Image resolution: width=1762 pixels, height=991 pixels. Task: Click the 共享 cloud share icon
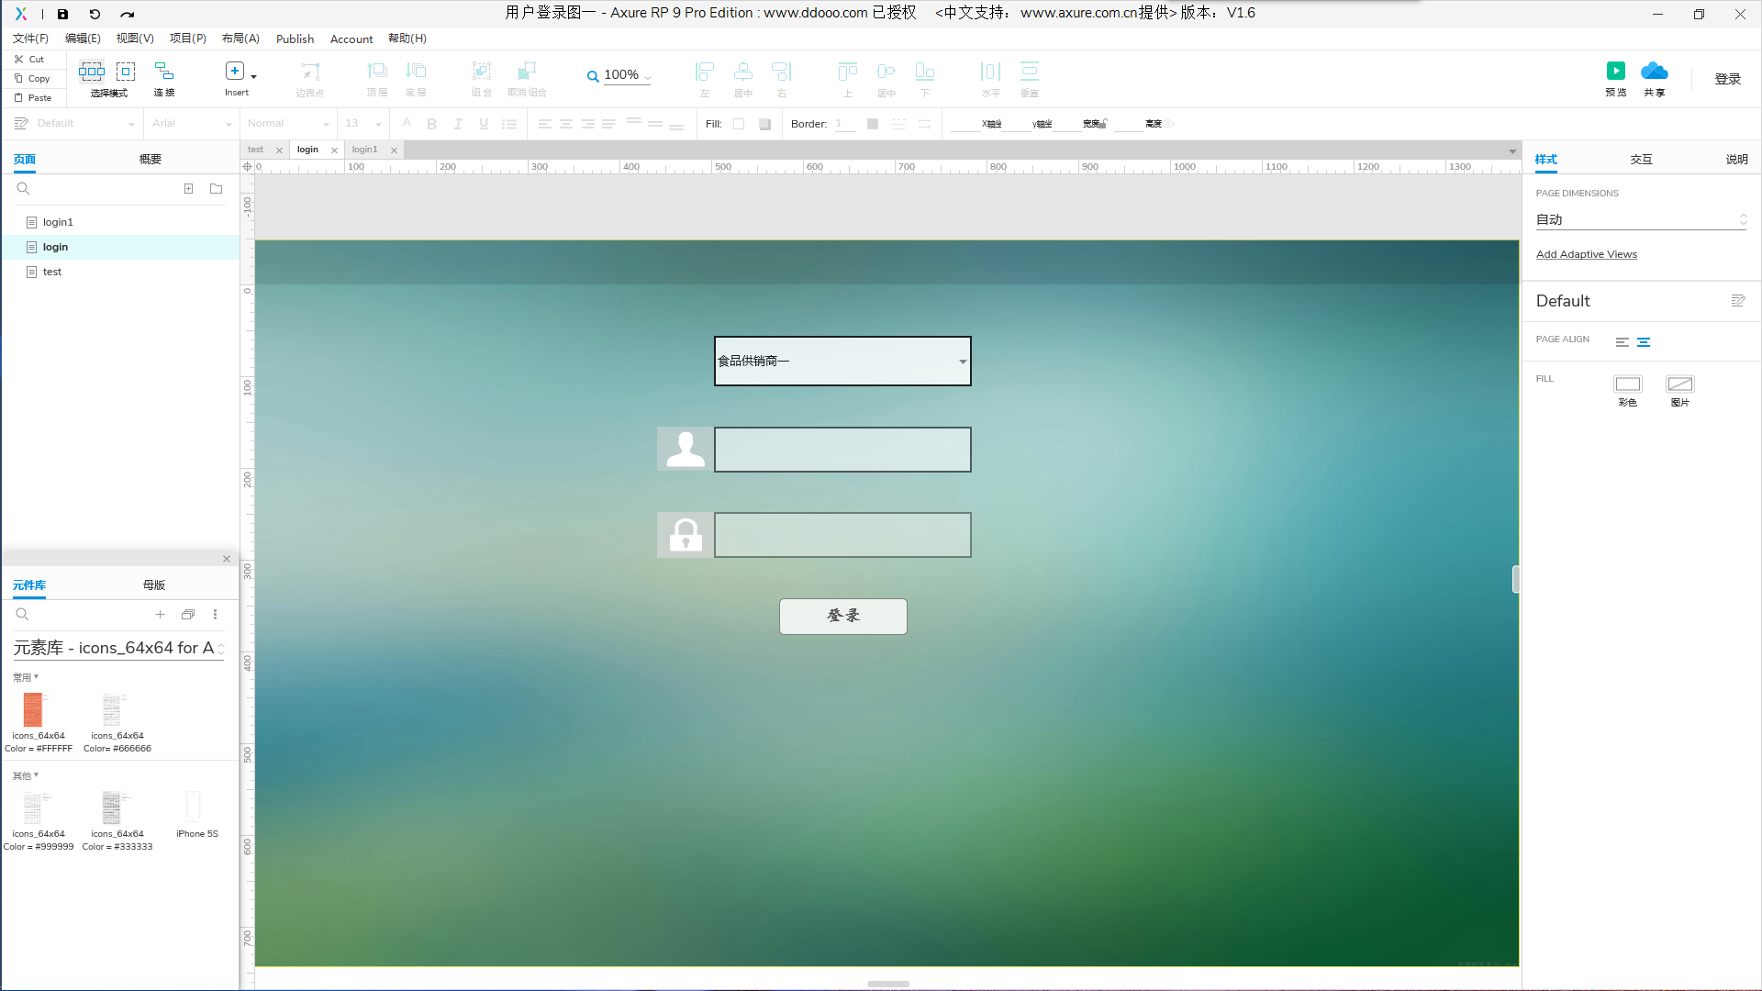[1655, 72]
